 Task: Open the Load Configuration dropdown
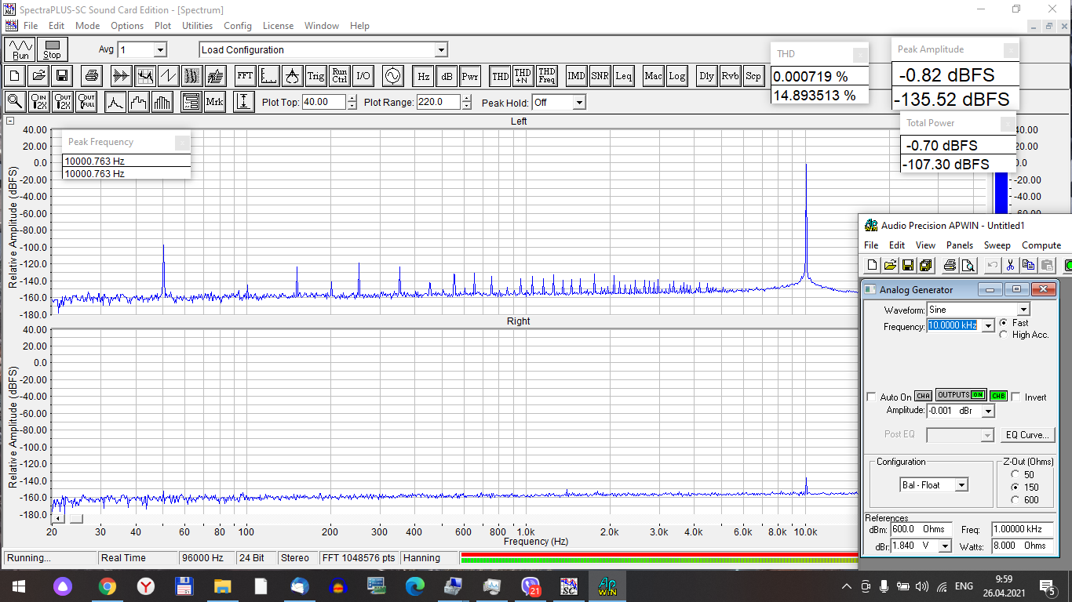click(441, 50)
